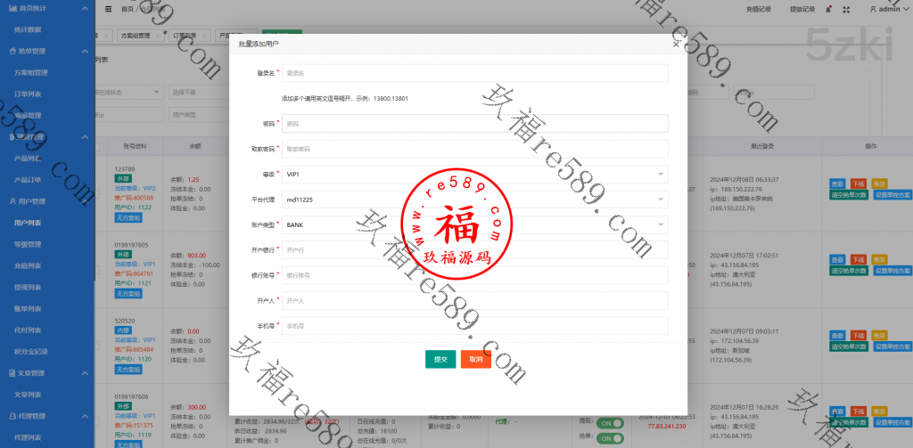Collapse the 文章管理 sidebar section
Viewport: 913px width, 448px height.
84,373
